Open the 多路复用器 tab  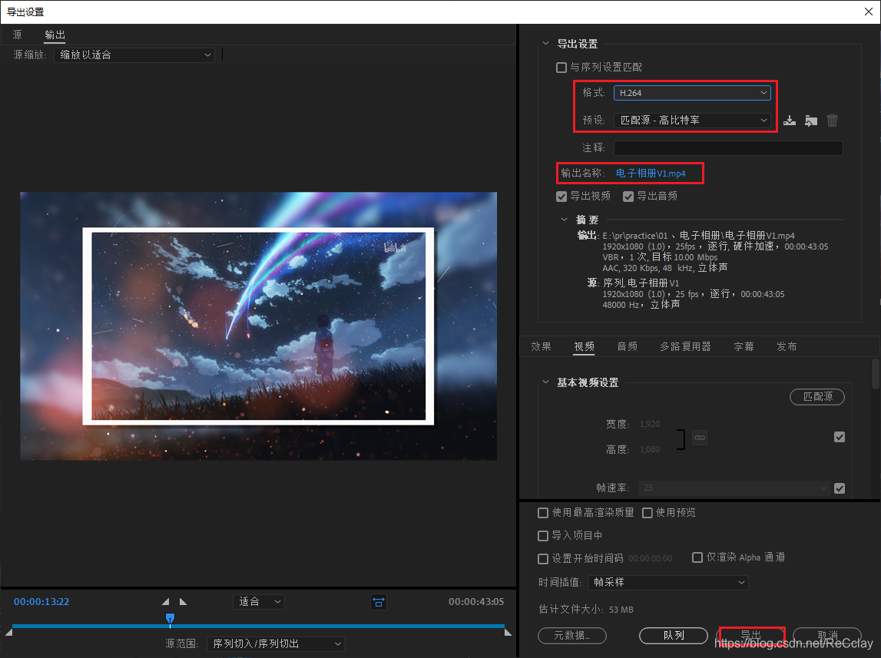pos(685,347)
